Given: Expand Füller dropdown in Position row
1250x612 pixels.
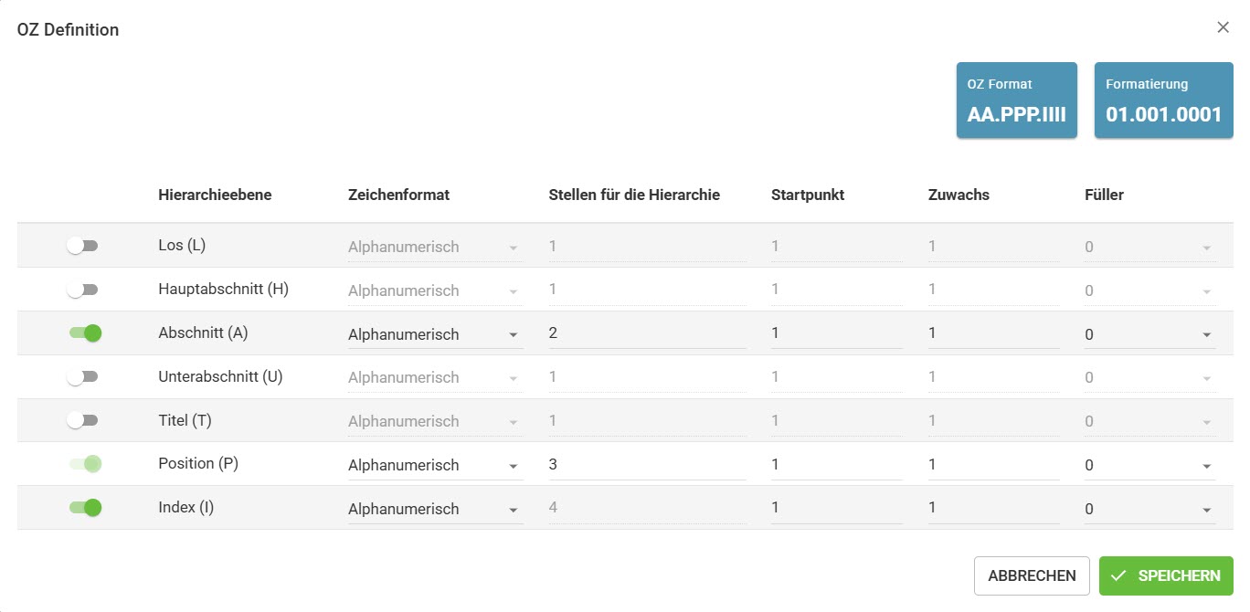Looking at the screenshot, I should (1150, 465).
